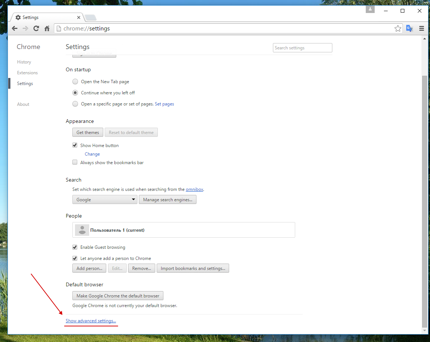
Task: Select Open the New Tab page option
Action: point(75,82)
